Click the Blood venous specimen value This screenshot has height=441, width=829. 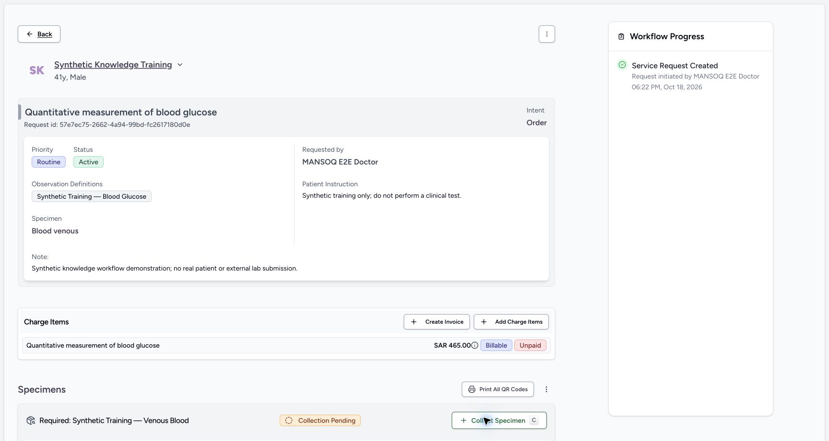55,231
